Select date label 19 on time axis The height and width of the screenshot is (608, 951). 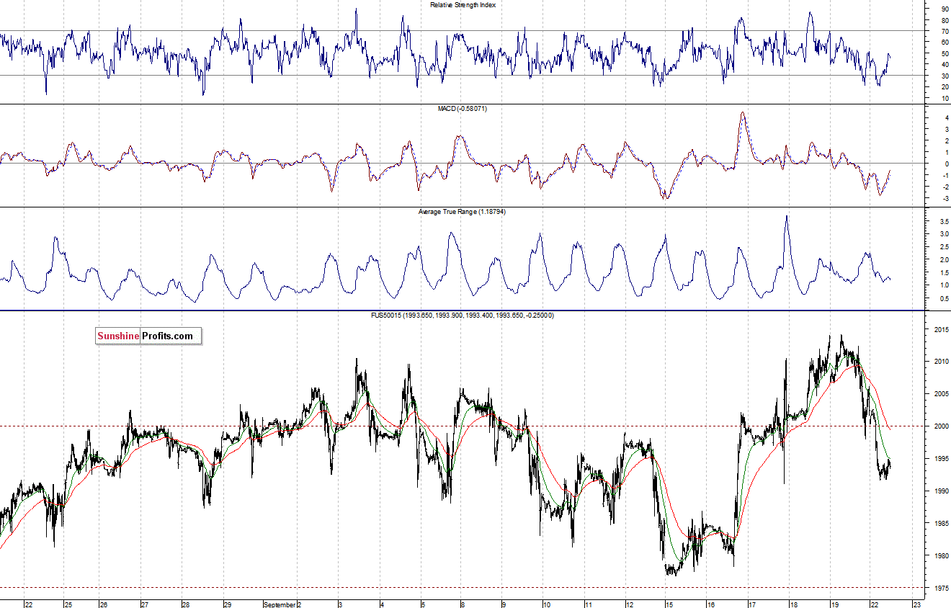point(834,604)
